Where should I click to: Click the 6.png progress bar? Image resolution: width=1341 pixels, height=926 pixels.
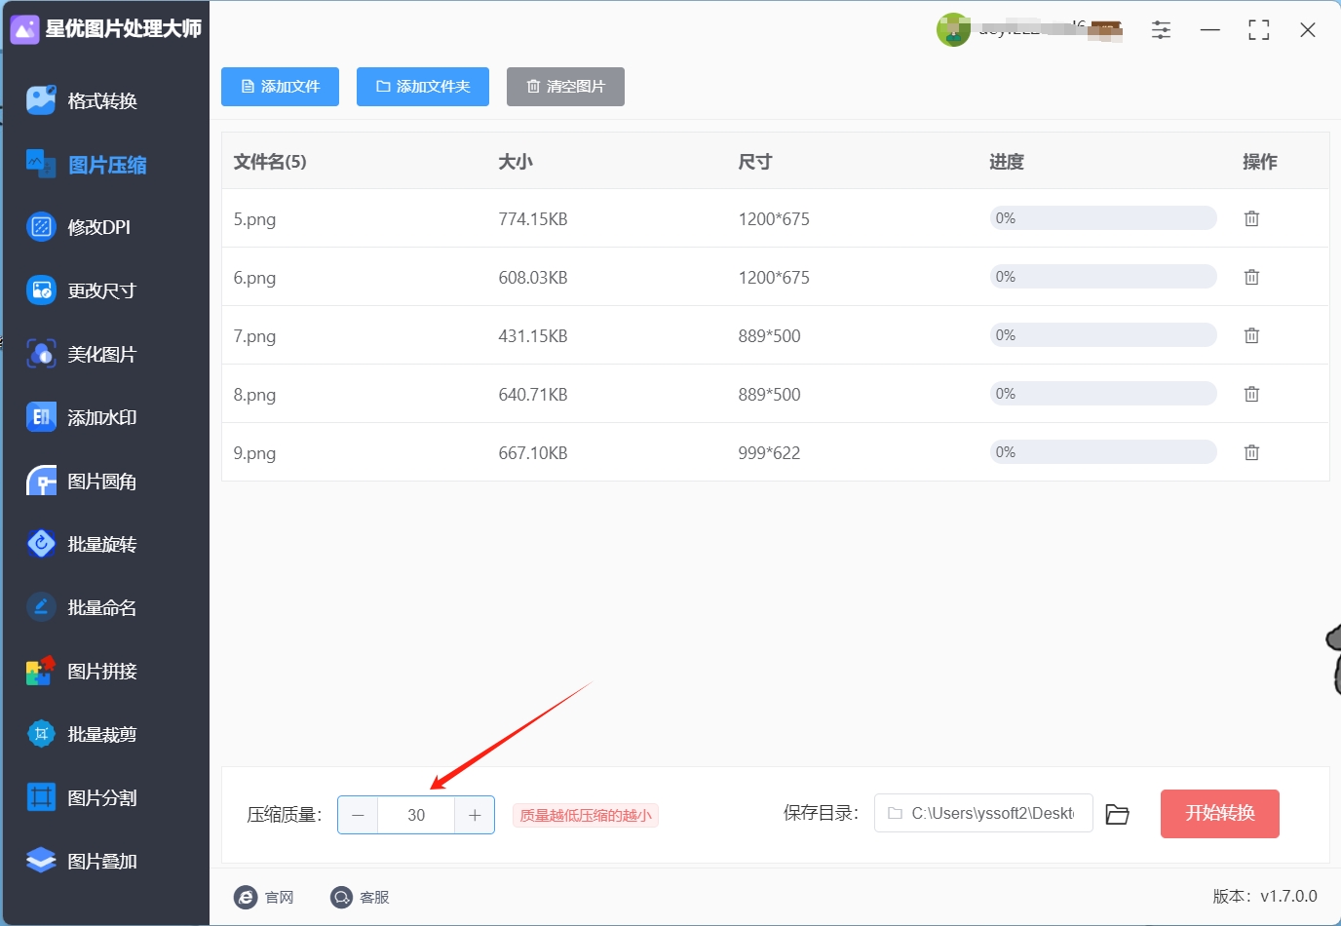click(x=1103, y=277)
